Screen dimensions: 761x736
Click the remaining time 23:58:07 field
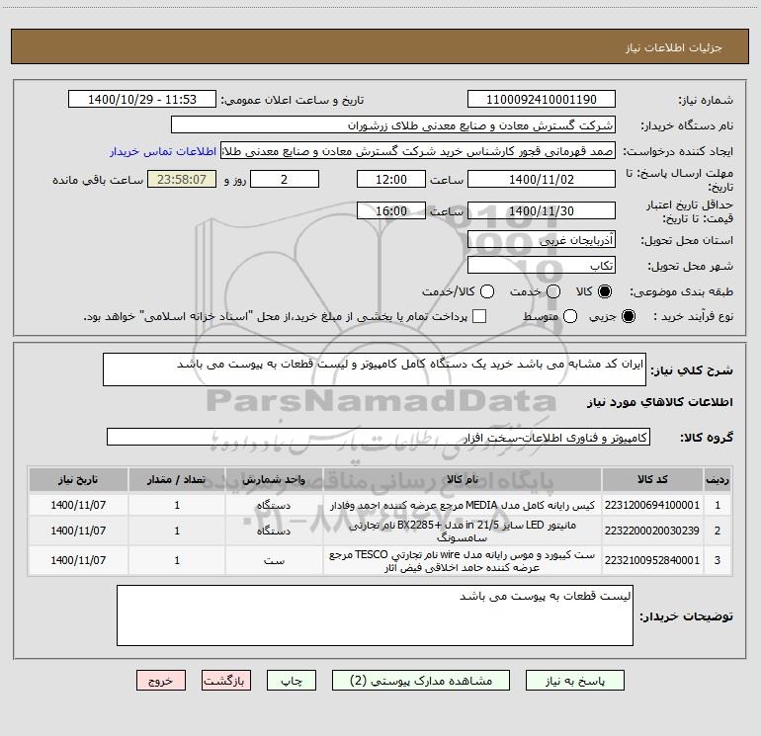182,179
